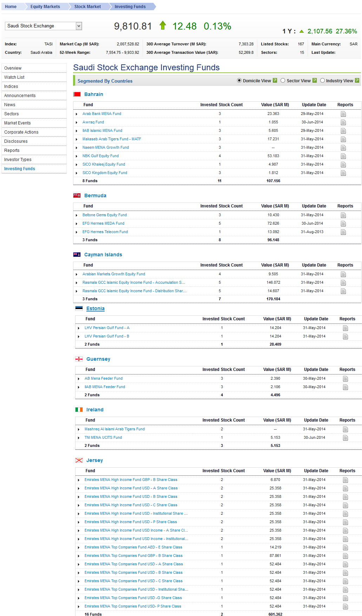Expand the Arab Bank MENA Fund row
The height and width of the screenshot is (616, 362).
(x=77, y=114)
